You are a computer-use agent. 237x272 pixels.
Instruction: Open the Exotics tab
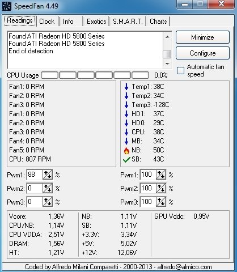click(x=96, y=22)
